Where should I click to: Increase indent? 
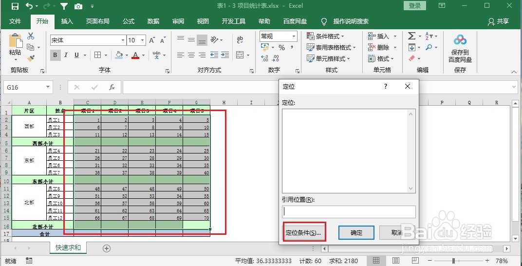[x=224, y=55]
